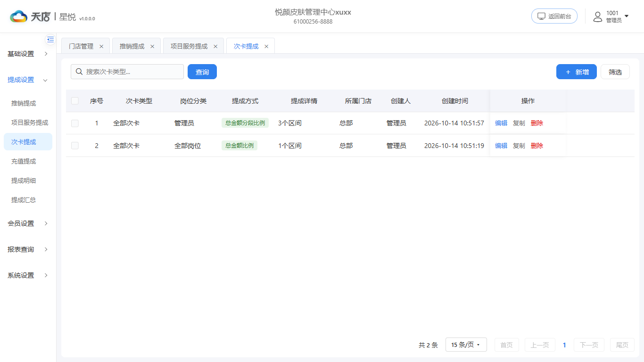The width and height of the screenshot is (644, 362).
Task: Click the user avatar icon
Action: tap(598, 16)
